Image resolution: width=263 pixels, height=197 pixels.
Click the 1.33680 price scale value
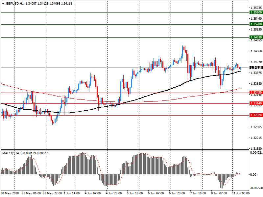coord(256,84)
